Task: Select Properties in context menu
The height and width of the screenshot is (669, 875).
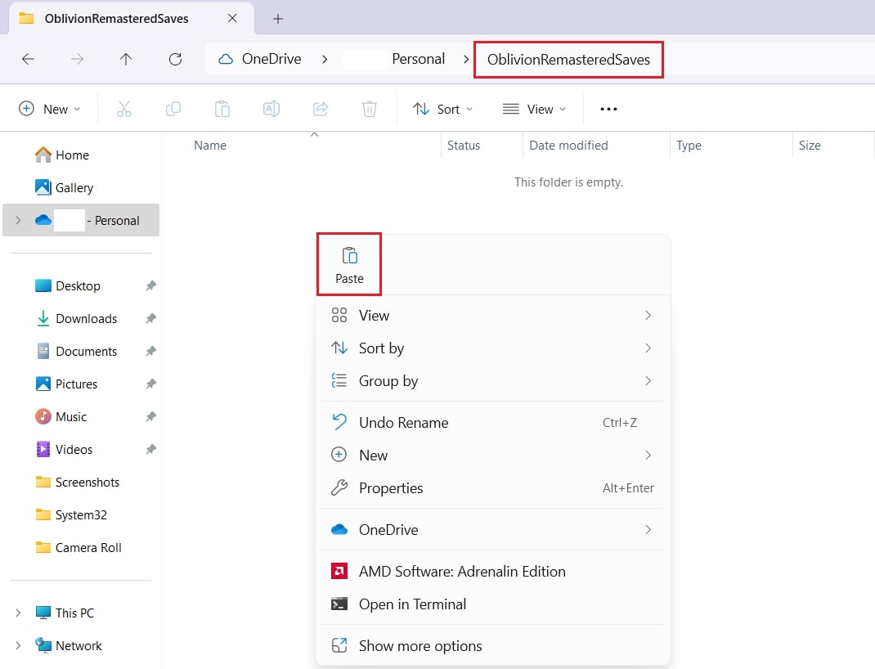Action: coord(492,488)
